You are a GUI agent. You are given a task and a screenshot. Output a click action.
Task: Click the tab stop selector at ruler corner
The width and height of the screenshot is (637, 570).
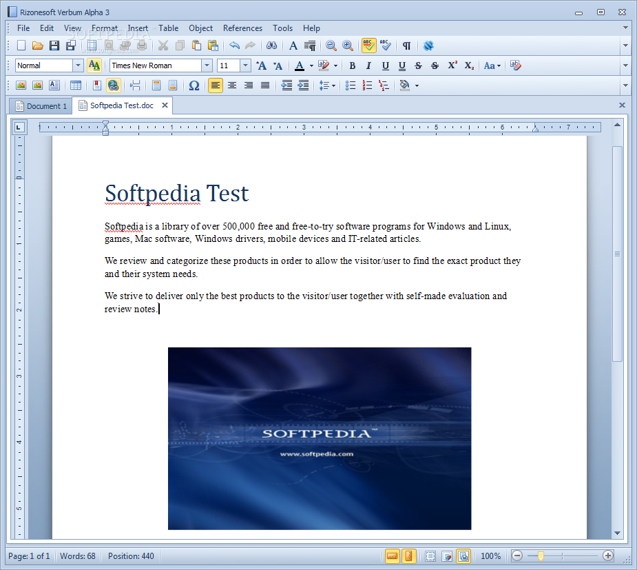[x=19, y=128]
